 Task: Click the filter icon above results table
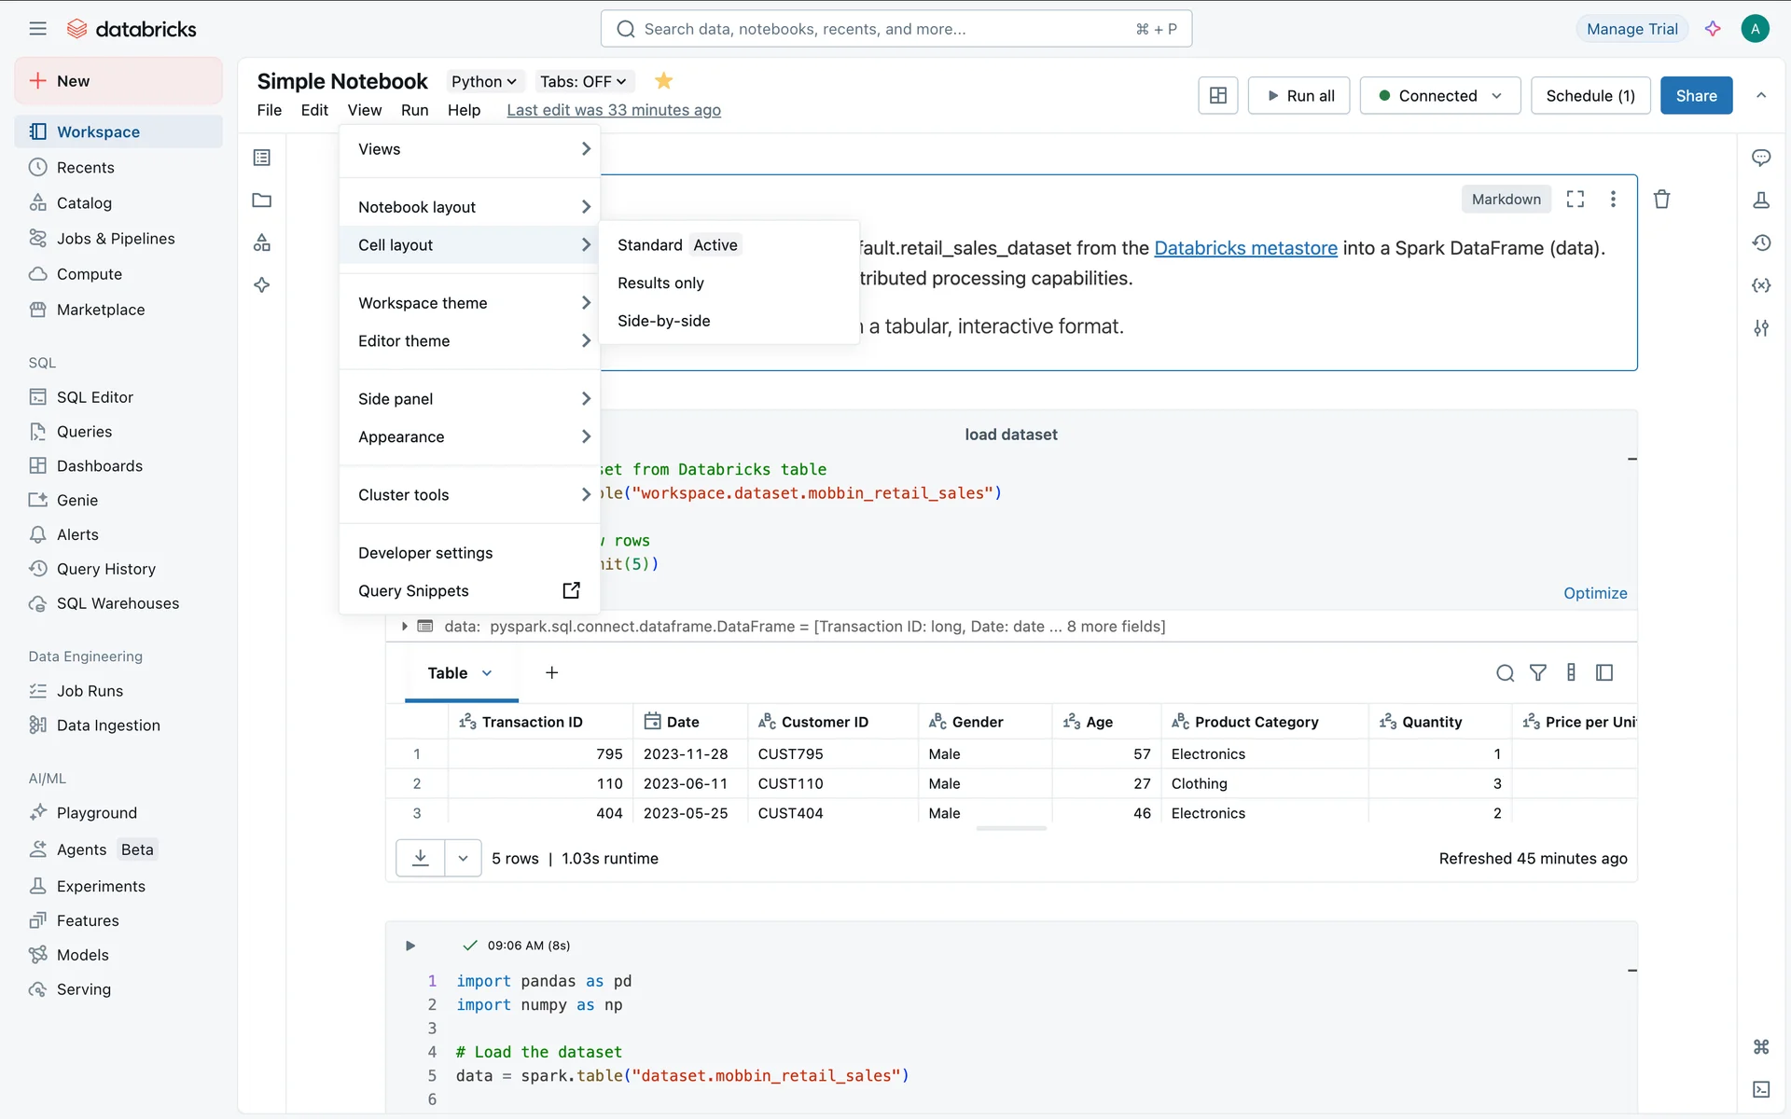1538,672
